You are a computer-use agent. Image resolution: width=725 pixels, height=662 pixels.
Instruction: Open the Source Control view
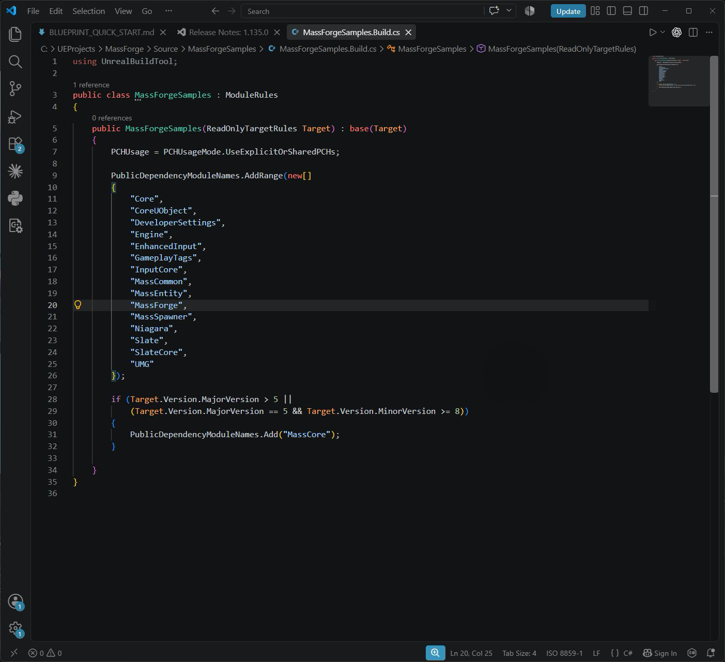pos(16,89)
